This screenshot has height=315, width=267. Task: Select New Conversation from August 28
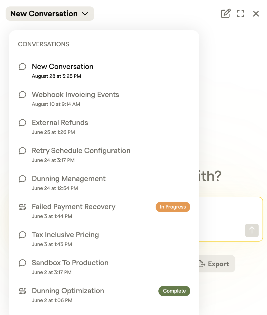(104, 71)
